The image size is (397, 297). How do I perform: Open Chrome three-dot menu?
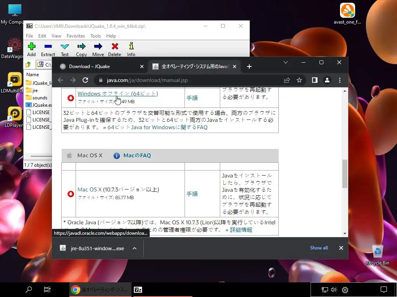[340, 80]
